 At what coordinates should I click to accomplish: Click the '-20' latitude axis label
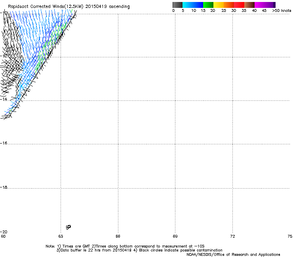click(x=4, y=232)
